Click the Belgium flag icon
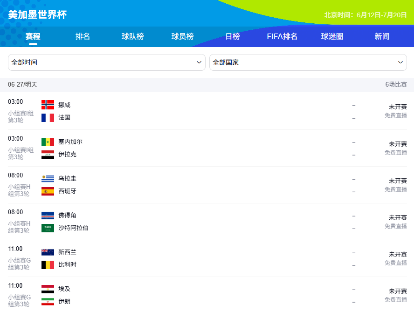Viewport: 414px width, 311px height. tap(48, 264)
